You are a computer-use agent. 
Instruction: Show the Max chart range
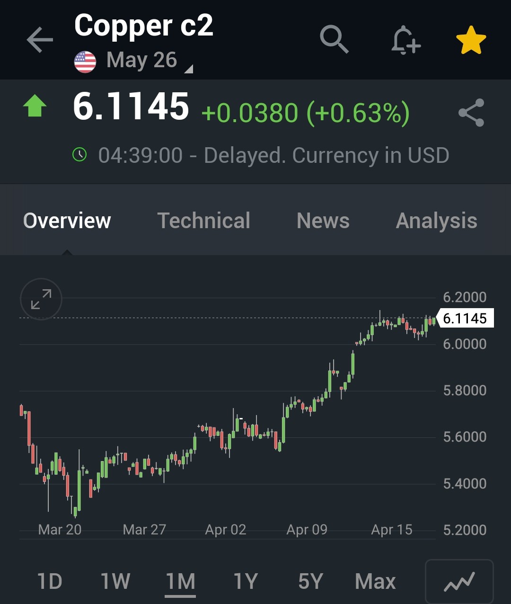[x=375, y=581]
